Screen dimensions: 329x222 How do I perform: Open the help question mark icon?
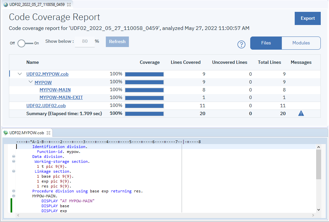point(241,44)
